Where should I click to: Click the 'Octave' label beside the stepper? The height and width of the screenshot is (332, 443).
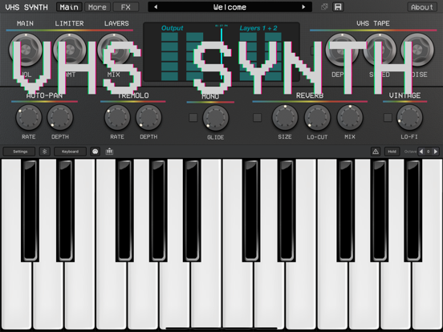410,152
